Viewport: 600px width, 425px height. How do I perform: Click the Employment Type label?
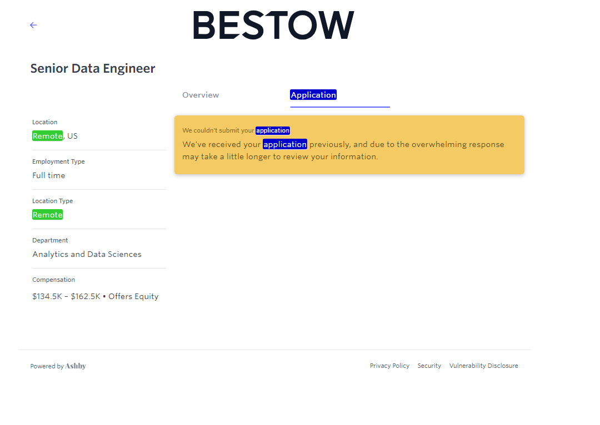click(x=58, y=161)
